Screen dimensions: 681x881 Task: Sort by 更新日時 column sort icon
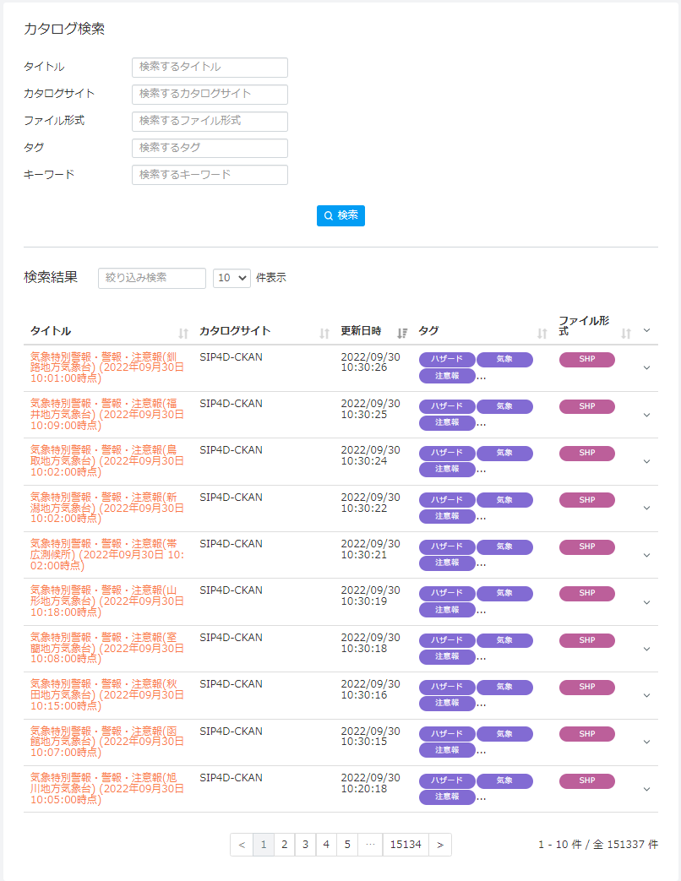tap(401, 333)
